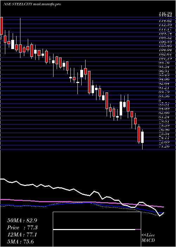Click the <<Live MACD label
Viewport: 176px width, 247px height.
148,238
